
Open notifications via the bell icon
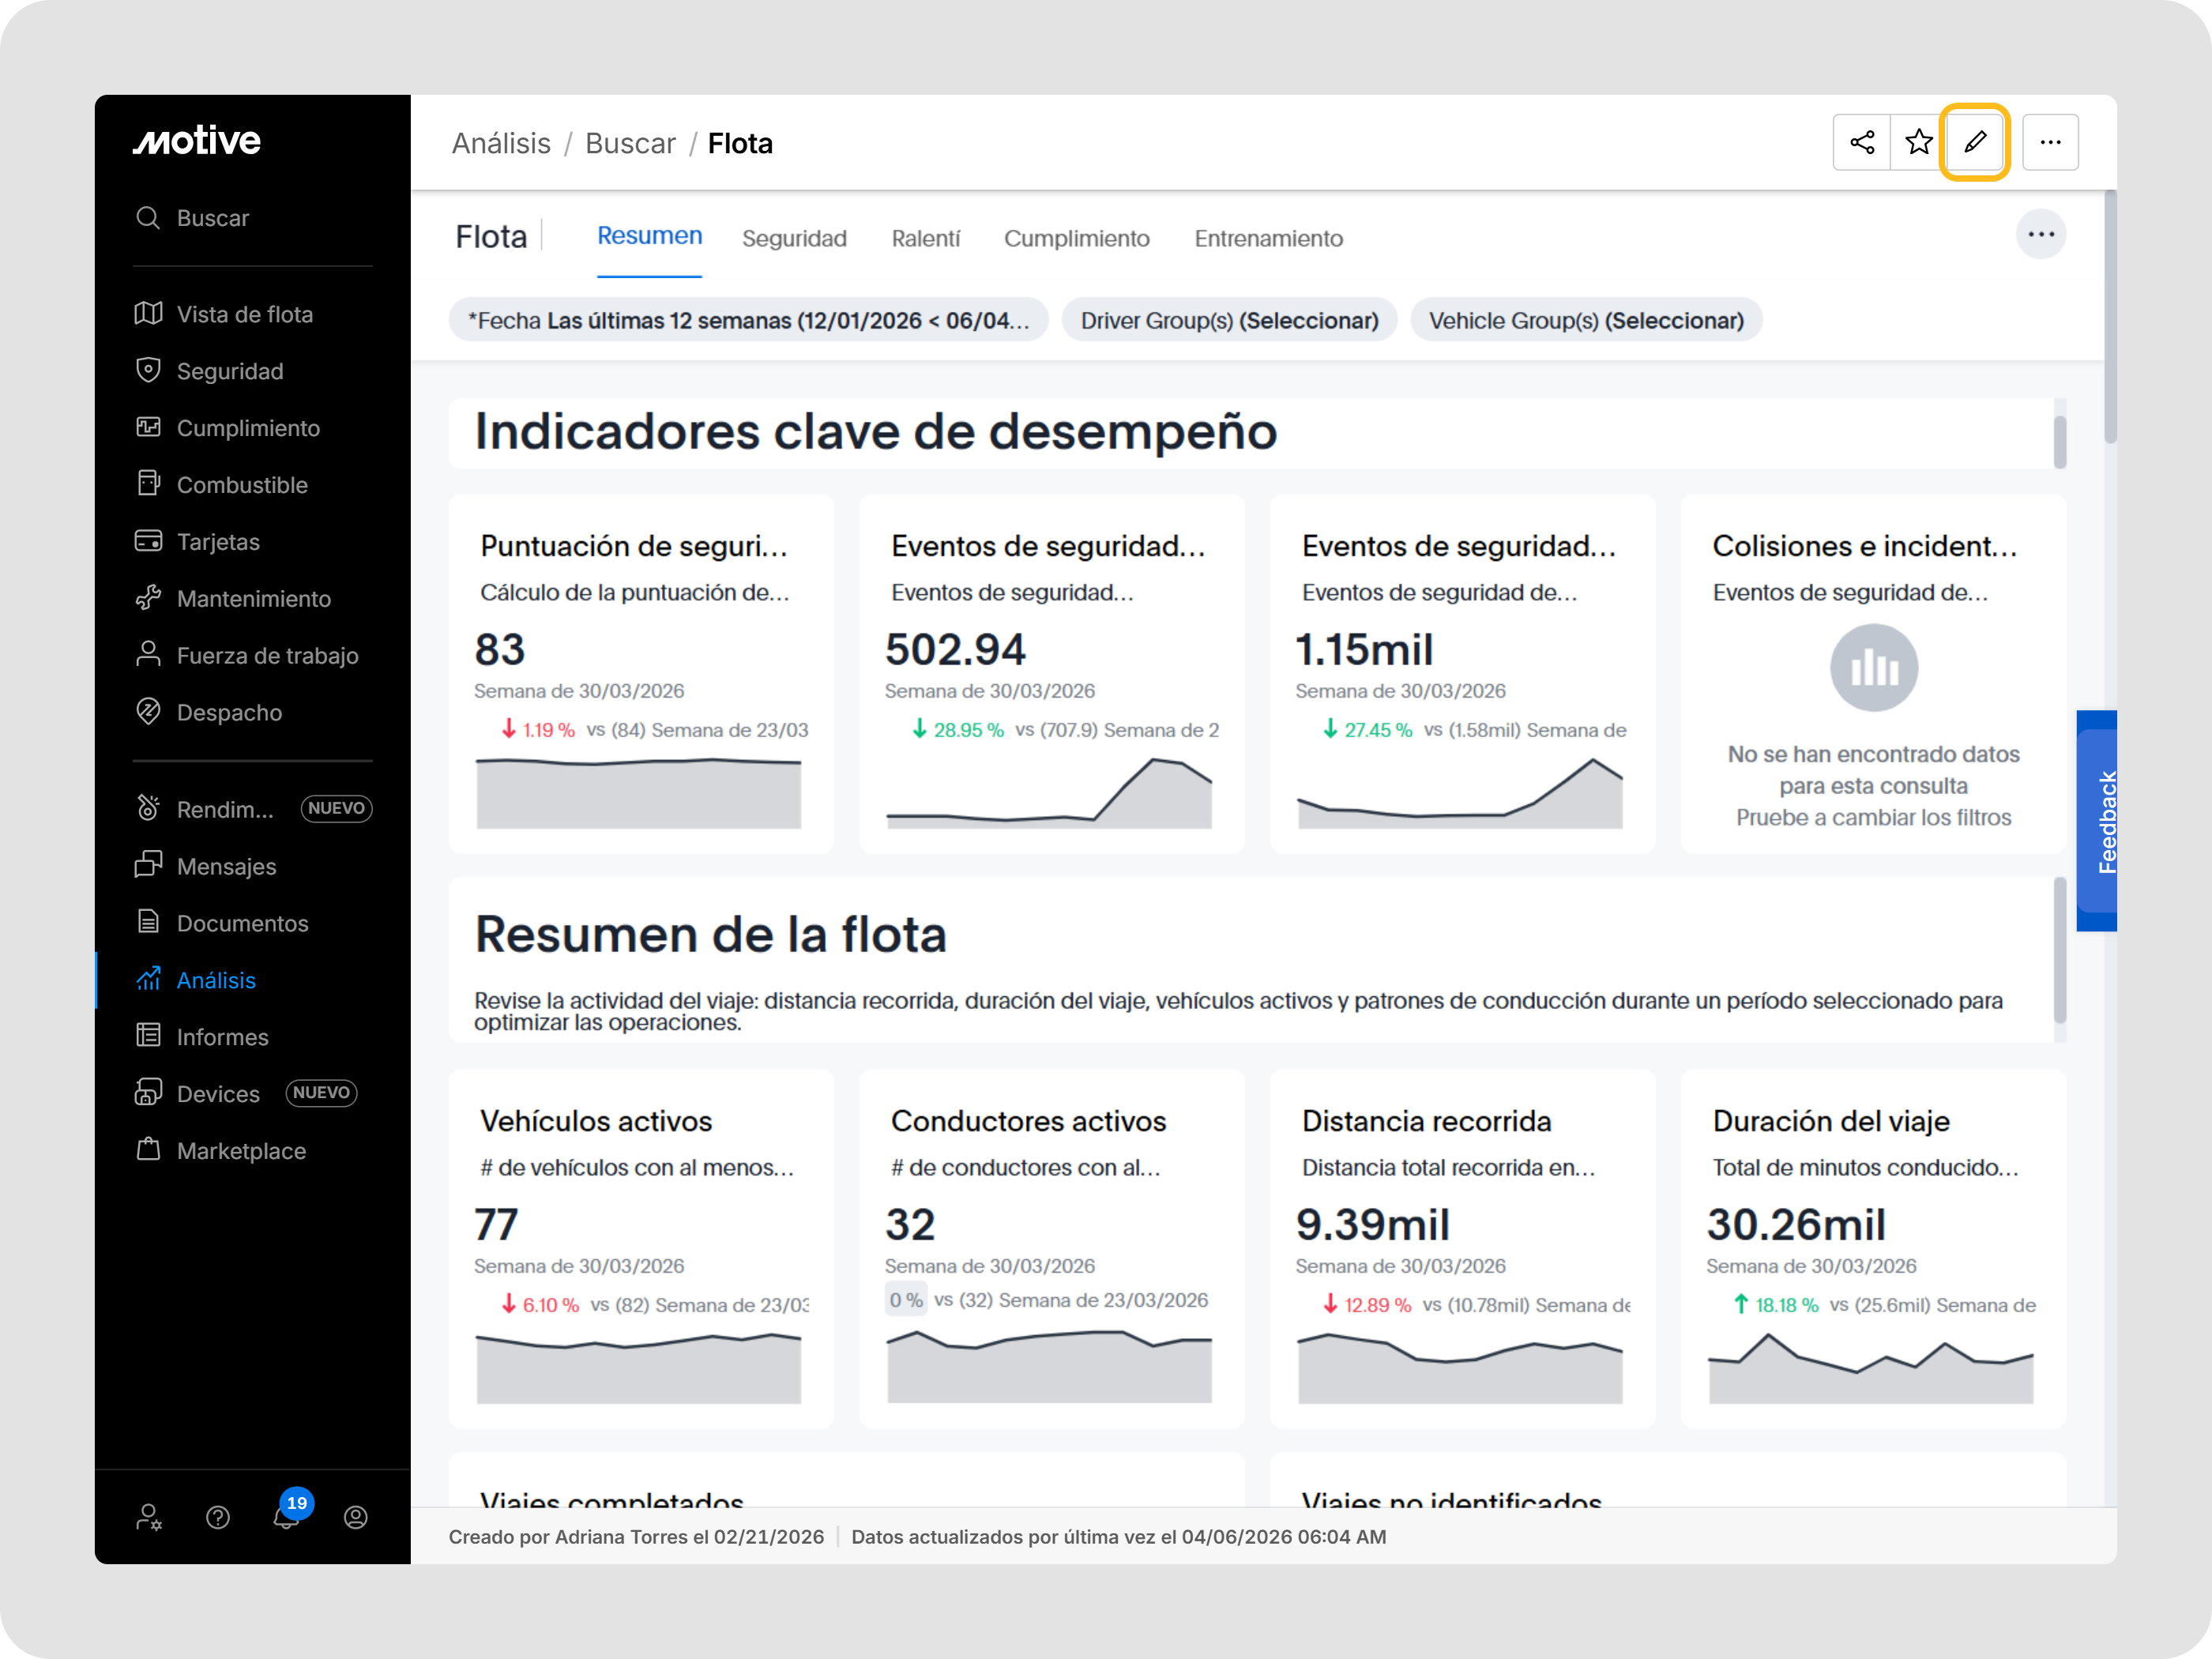click(286, 1517)
